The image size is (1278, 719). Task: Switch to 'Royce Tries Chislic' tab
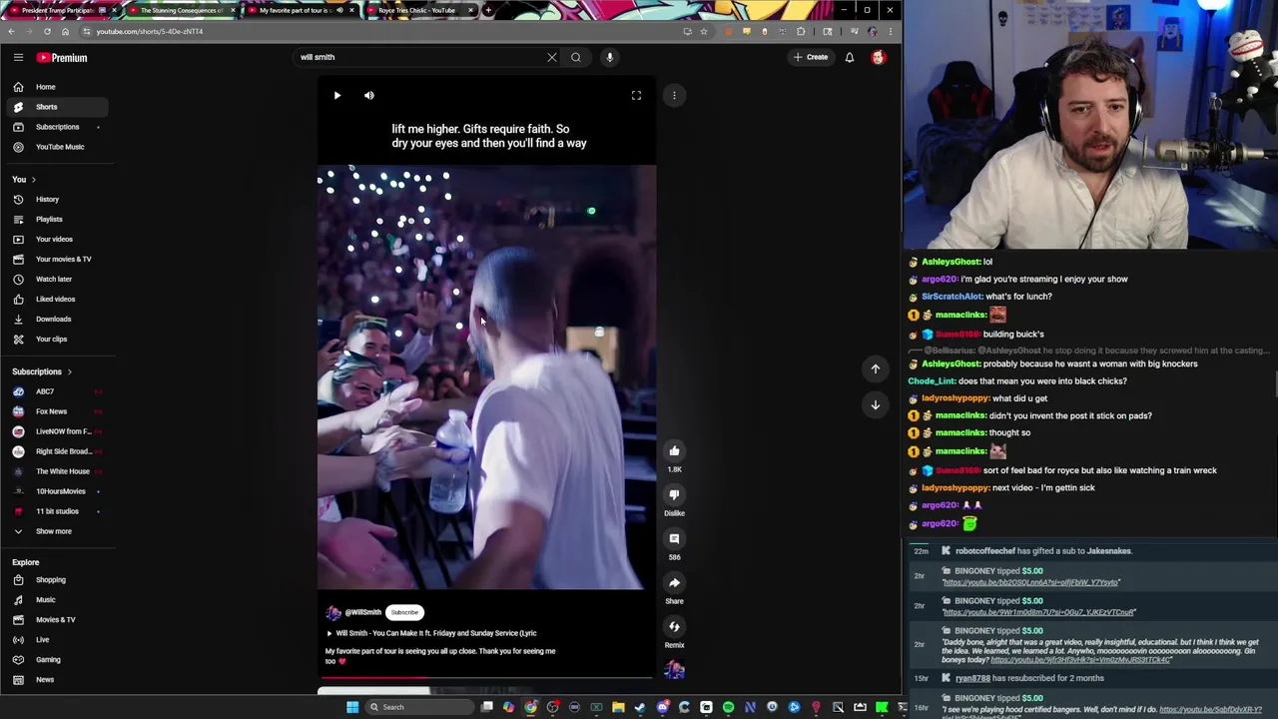click(417, 10)
